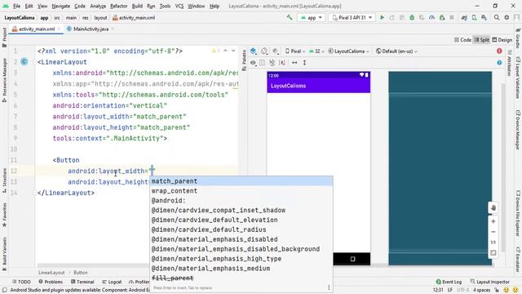Screen dimensions: 522x294
Task: Open the VCS menu
Action: point(179,6)
